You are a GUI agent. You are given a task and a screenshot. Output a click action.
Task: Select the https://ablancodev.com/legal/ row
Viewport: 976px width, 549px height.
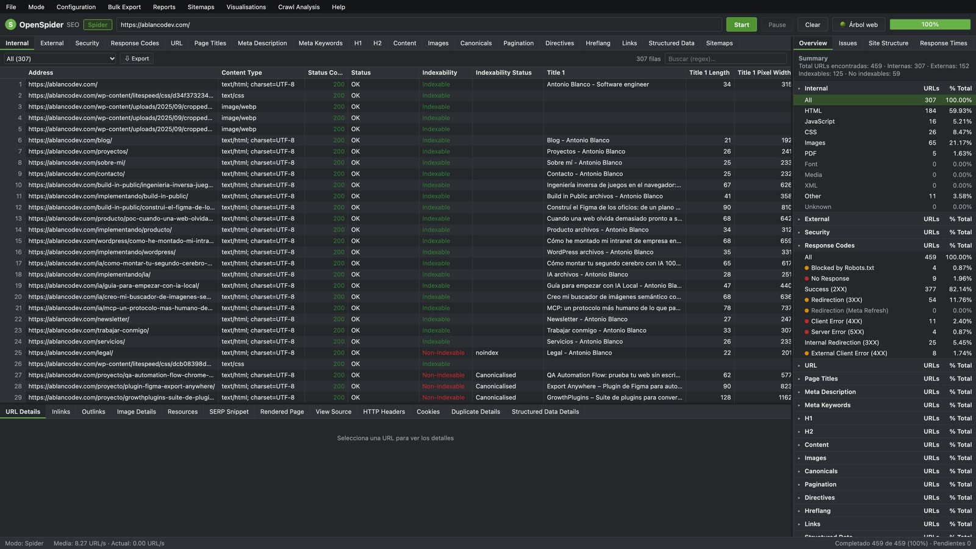[395, 353]
